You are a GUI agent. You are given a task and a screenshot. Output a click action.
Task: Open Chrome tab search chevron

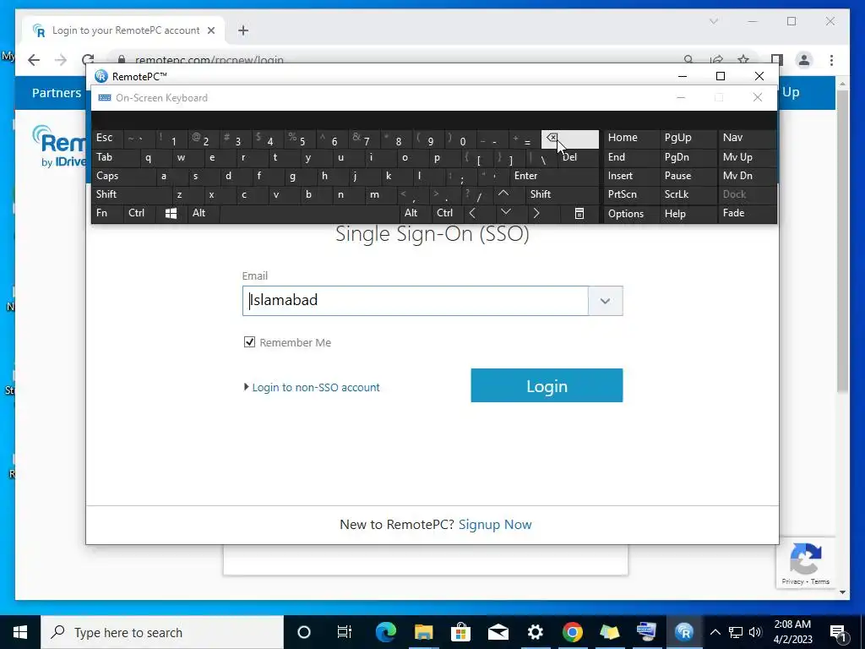coord(714,21)
